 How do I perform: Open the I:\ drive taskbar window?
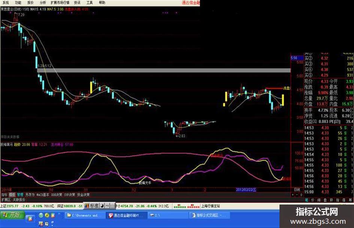[167, 215]
